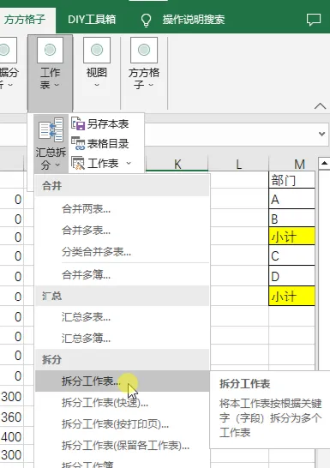Click the second yellow 小计 cell below D
This screenshot has height=468, width=330.
(x=291, y=296)
